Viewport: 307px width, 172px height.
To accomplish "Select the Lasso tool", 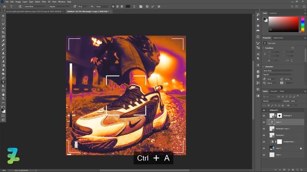I will pyautogui.click(x=3, y=24).
